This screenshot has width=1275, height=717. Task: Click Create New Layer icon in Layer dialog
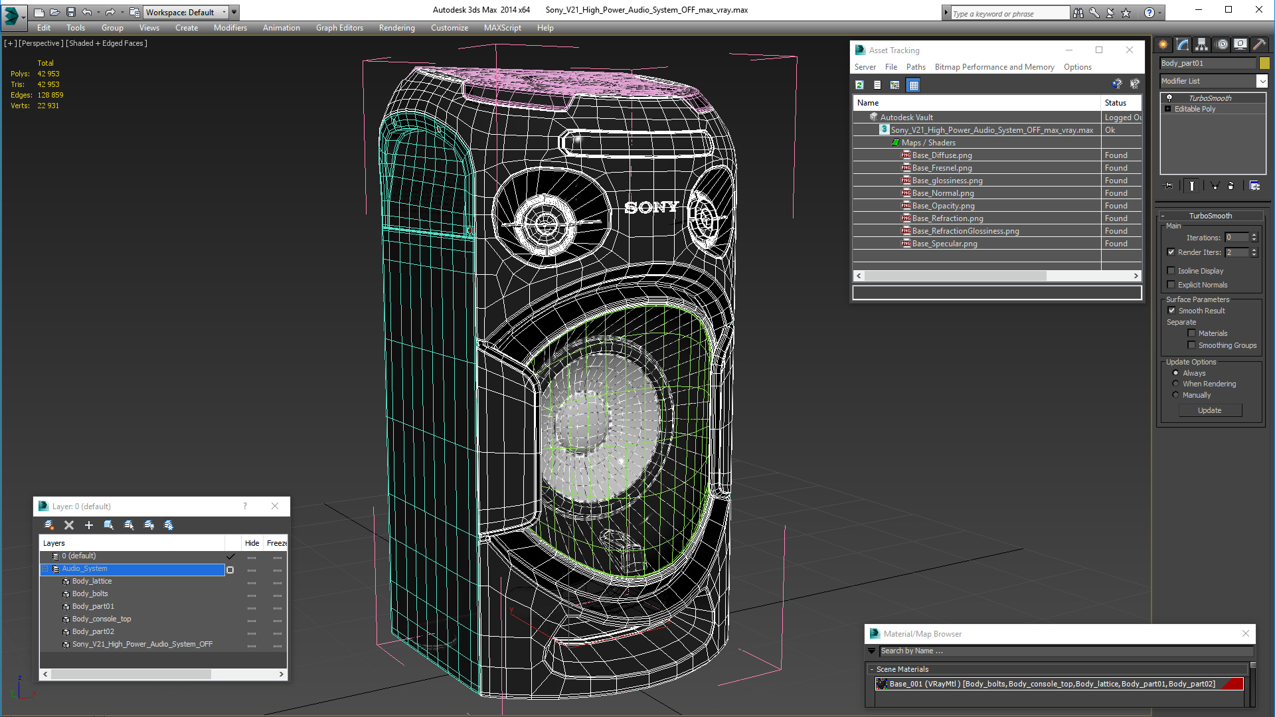(49, 525)
